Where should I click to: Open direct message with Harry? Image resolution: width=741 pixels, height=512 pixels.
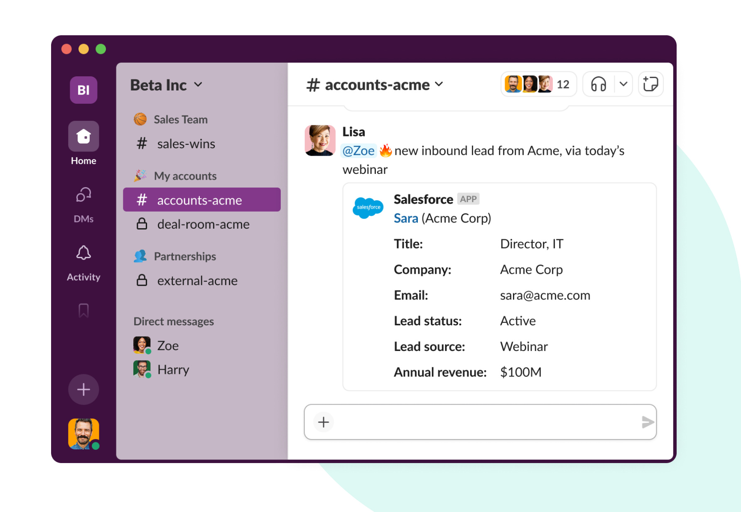pos(161,369)
